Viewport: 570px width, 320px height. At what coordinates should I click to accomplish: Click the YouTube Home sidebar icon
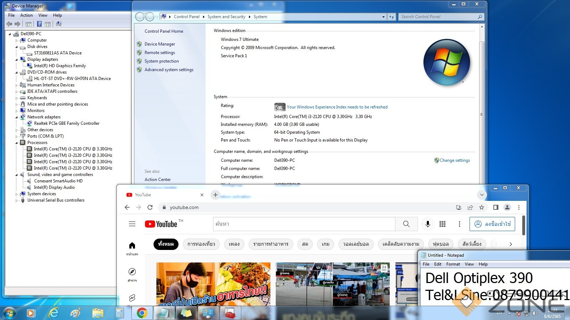point(132,246)
